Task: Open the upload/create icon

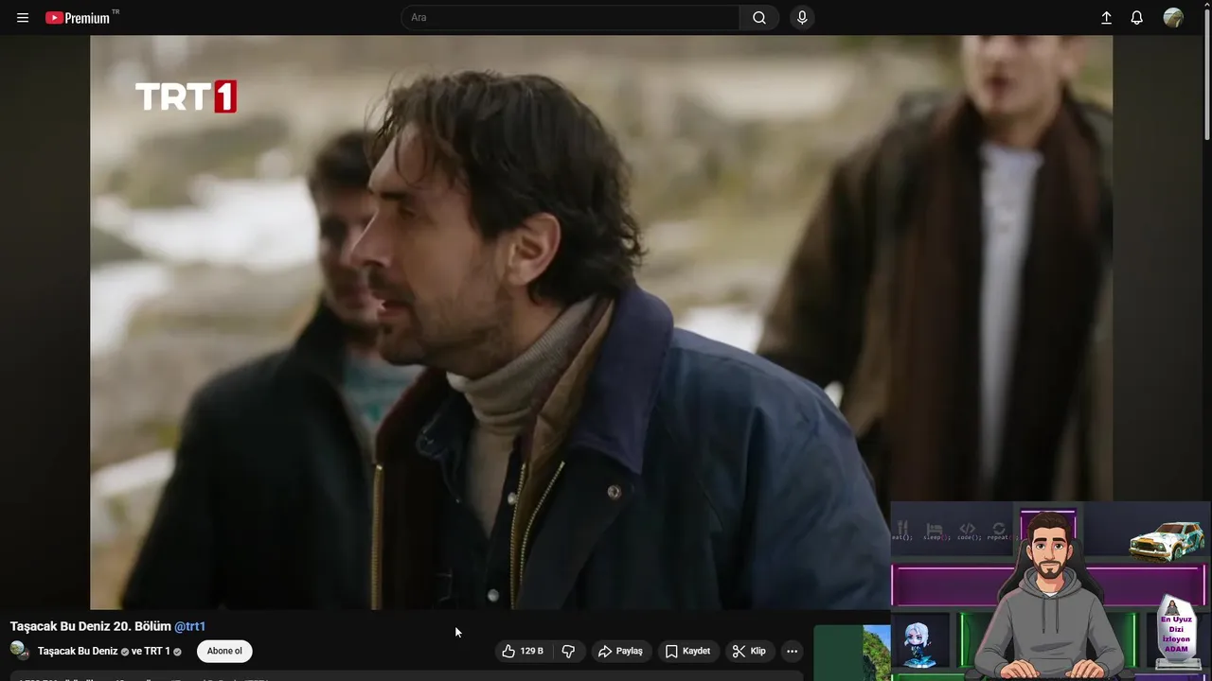Action: [x=1106, y=18]
